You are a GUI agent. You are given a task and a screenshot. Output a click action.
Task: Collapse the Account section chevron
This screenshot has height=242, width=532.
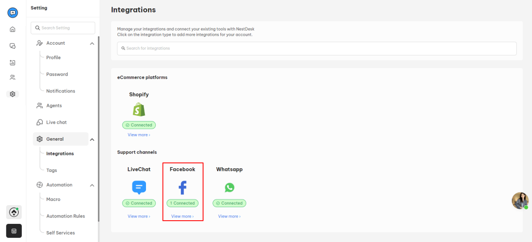coord(92,44)
